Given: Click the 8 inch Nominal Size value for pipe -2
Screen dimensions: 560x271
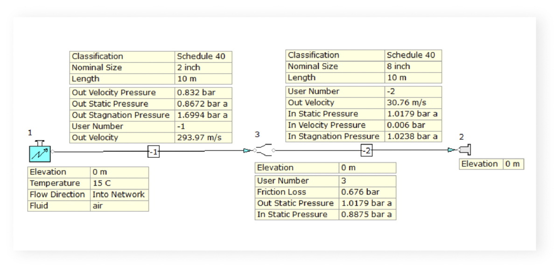Looking at the screenshot, I should 399,66.
